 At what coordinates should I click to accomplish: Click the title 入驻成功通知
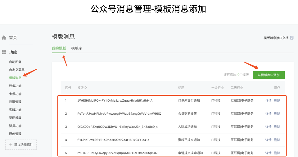[187, 127]
